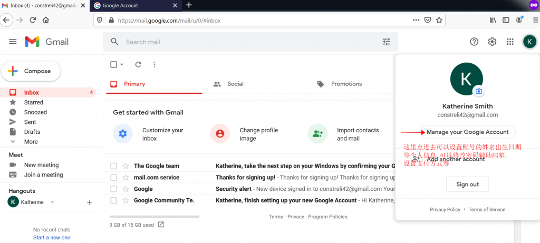Star the Google Community Te. email

(x=126, y=200)
